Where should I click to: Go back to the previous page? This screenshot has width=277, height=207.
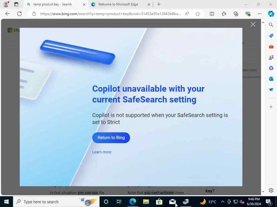click(7, 14)
